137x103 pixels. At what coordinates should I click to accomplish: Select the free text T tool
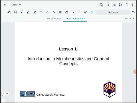click(41, 12)
